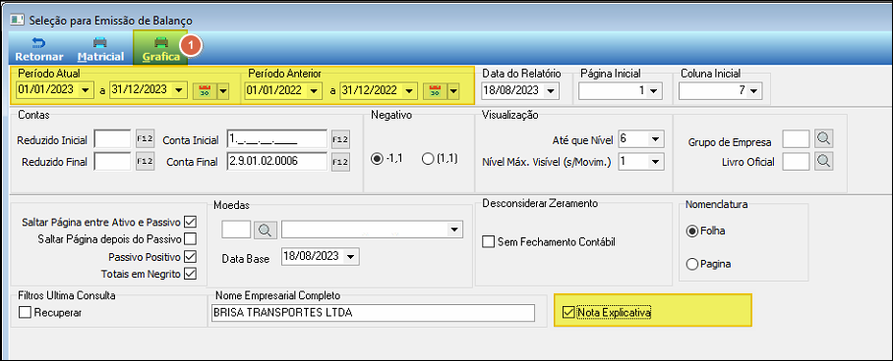Toggle the Passivo Positivo checkbox

tap(190, 256)
